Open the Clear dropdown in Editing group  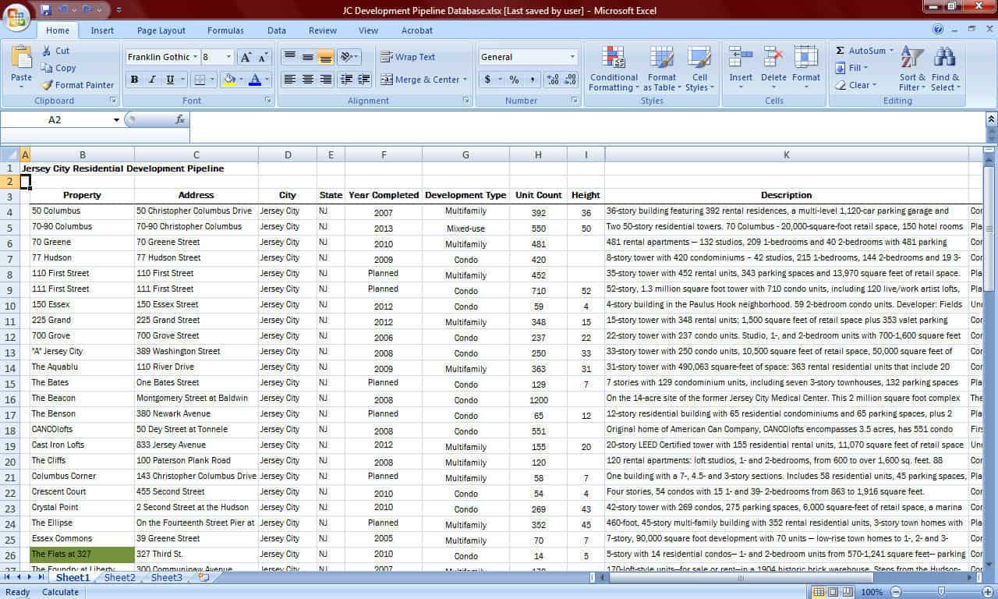pyautogui.click(x=856, y=85)
